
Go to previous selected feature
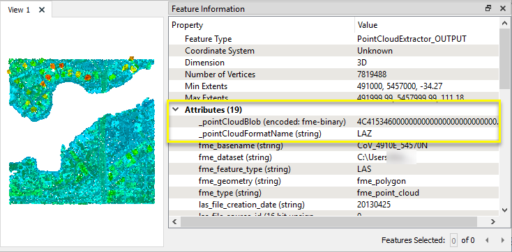[487, 241]
